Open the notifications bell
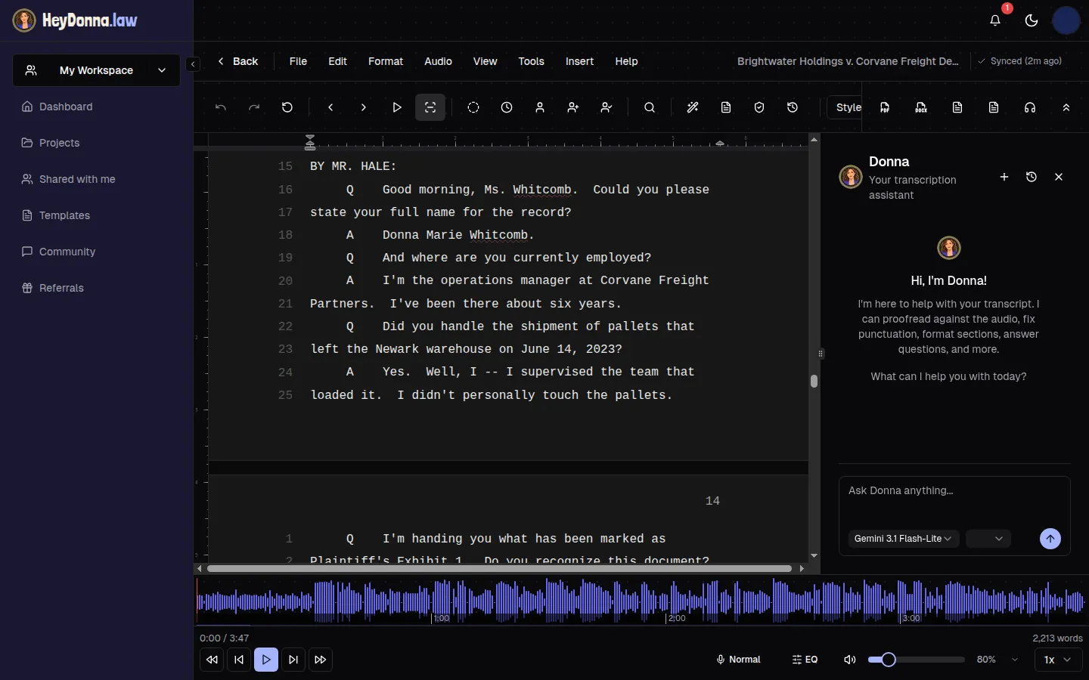1089x680 pixels. (x=995, y=20)
